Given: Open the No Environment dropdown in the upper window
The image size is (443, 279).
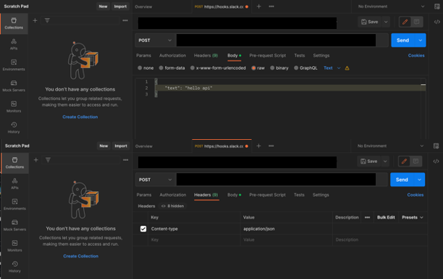Looking at the screenshot, I should click(x=391, y=7).
